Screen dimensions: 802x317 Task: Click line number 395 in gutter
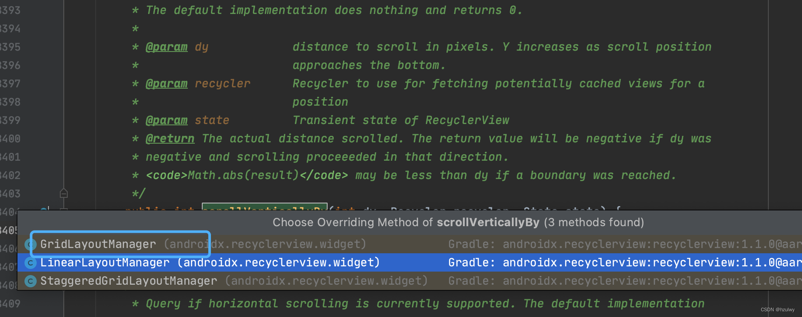click(x=10, y=47)
